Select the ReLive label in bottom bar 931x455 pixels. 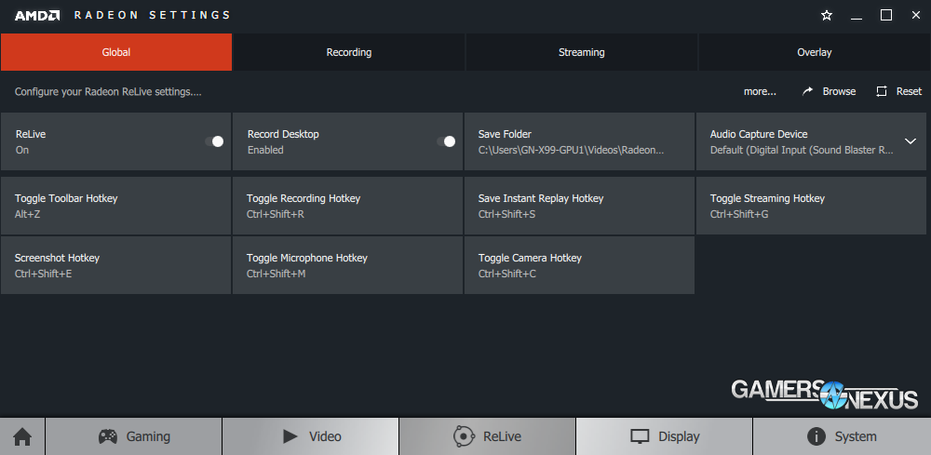point(503,437)
